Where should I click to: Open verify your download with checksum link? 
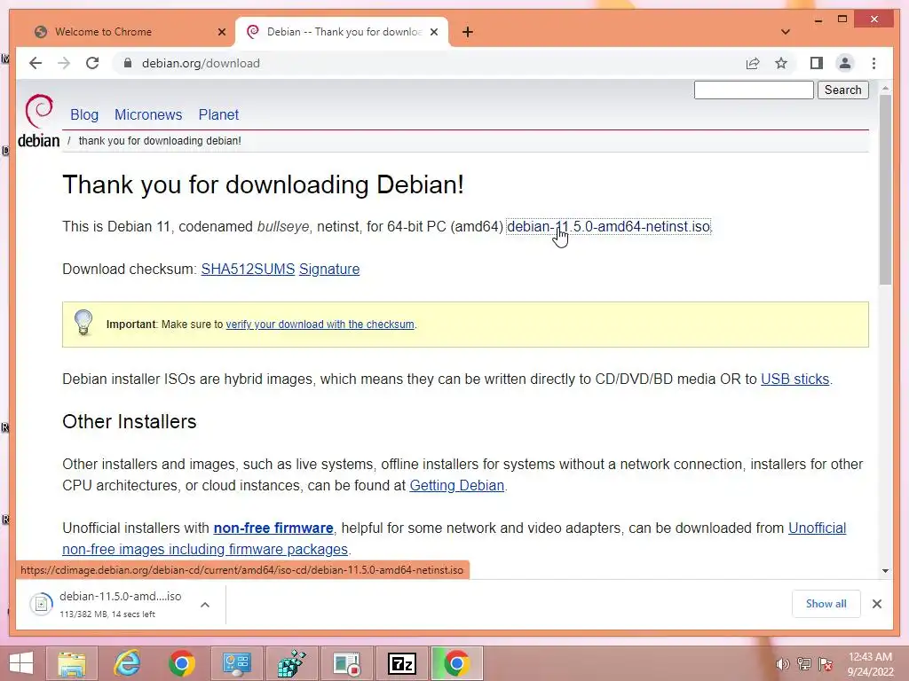[x=320, y=325]
